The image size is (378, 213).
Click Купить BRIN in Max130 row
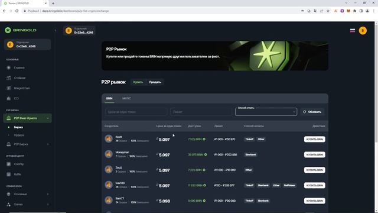[x=314, y=185]
